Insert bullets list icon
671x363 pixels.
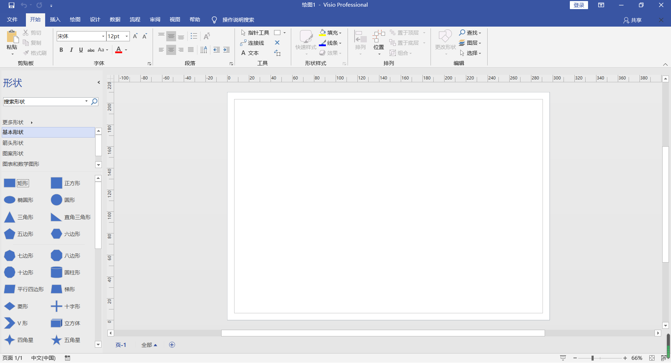[x=194, y=36]
